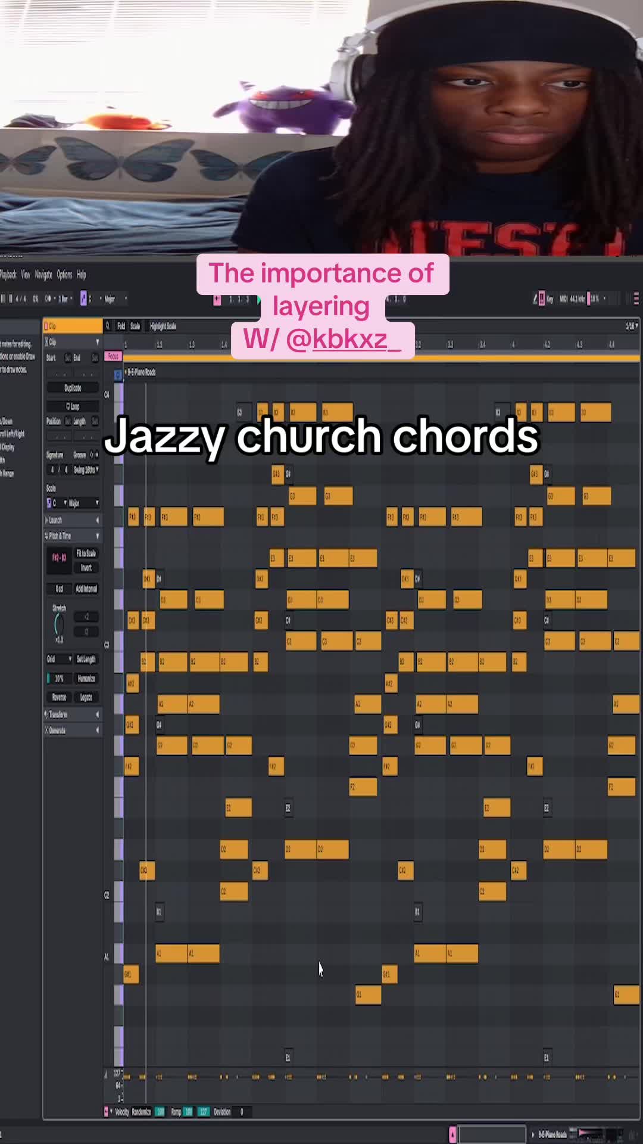Toggle Fold in the note editor
Image resolution: width=643 pixels, height=1144 pixels.
(x=121, y=326)
